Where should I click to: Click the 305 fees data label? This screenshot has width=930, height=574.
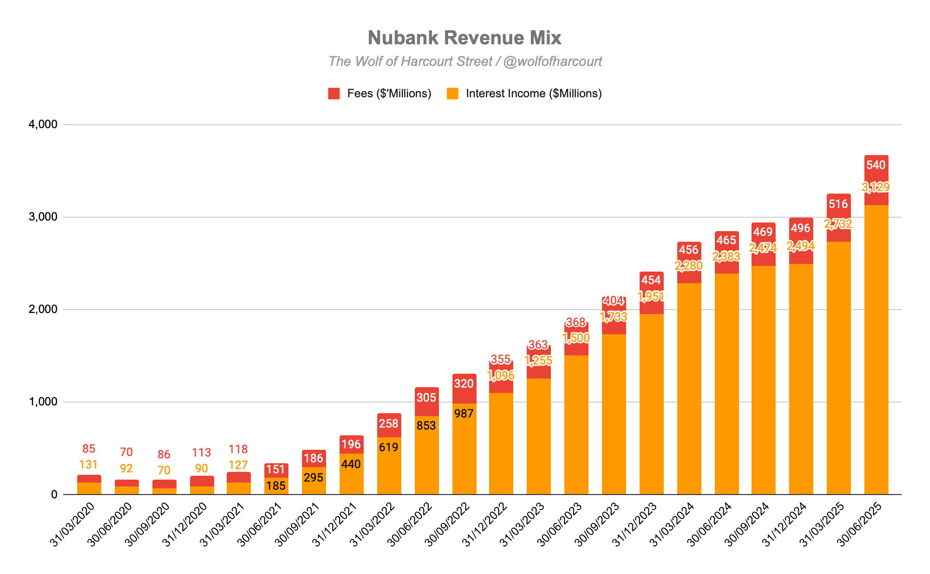coord(426,398)
